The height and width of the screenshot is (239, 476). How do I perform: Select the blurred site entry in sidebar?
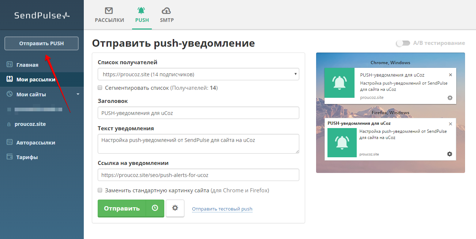pyautogui.click(x=38, y=109)
